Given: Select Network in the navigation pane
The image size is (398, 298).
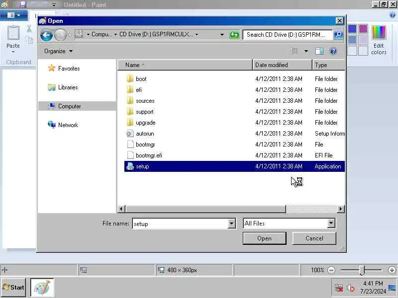Looking at the screenshot, I should tap(63, 125).
